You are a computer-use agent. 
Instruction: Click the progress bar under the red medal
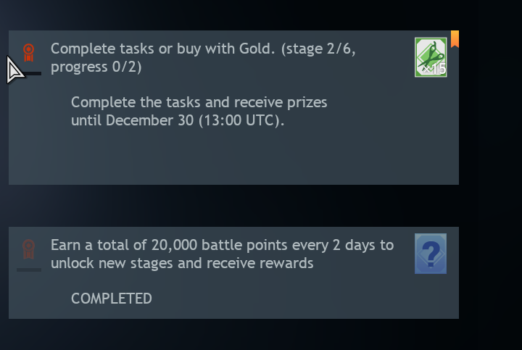(x=30, y=73)
